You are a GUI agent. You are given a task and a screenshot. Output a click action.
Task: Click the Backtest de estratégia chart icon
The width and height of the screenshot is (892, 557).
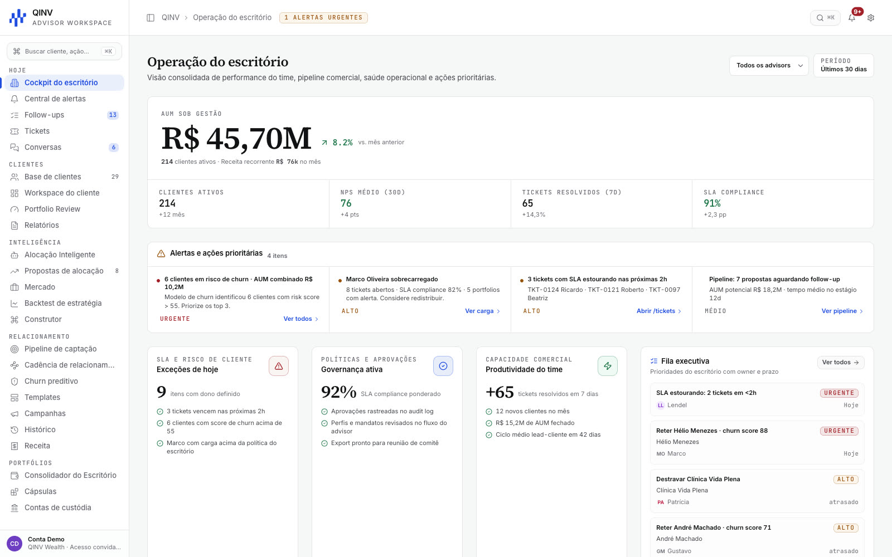pos(14,304)
